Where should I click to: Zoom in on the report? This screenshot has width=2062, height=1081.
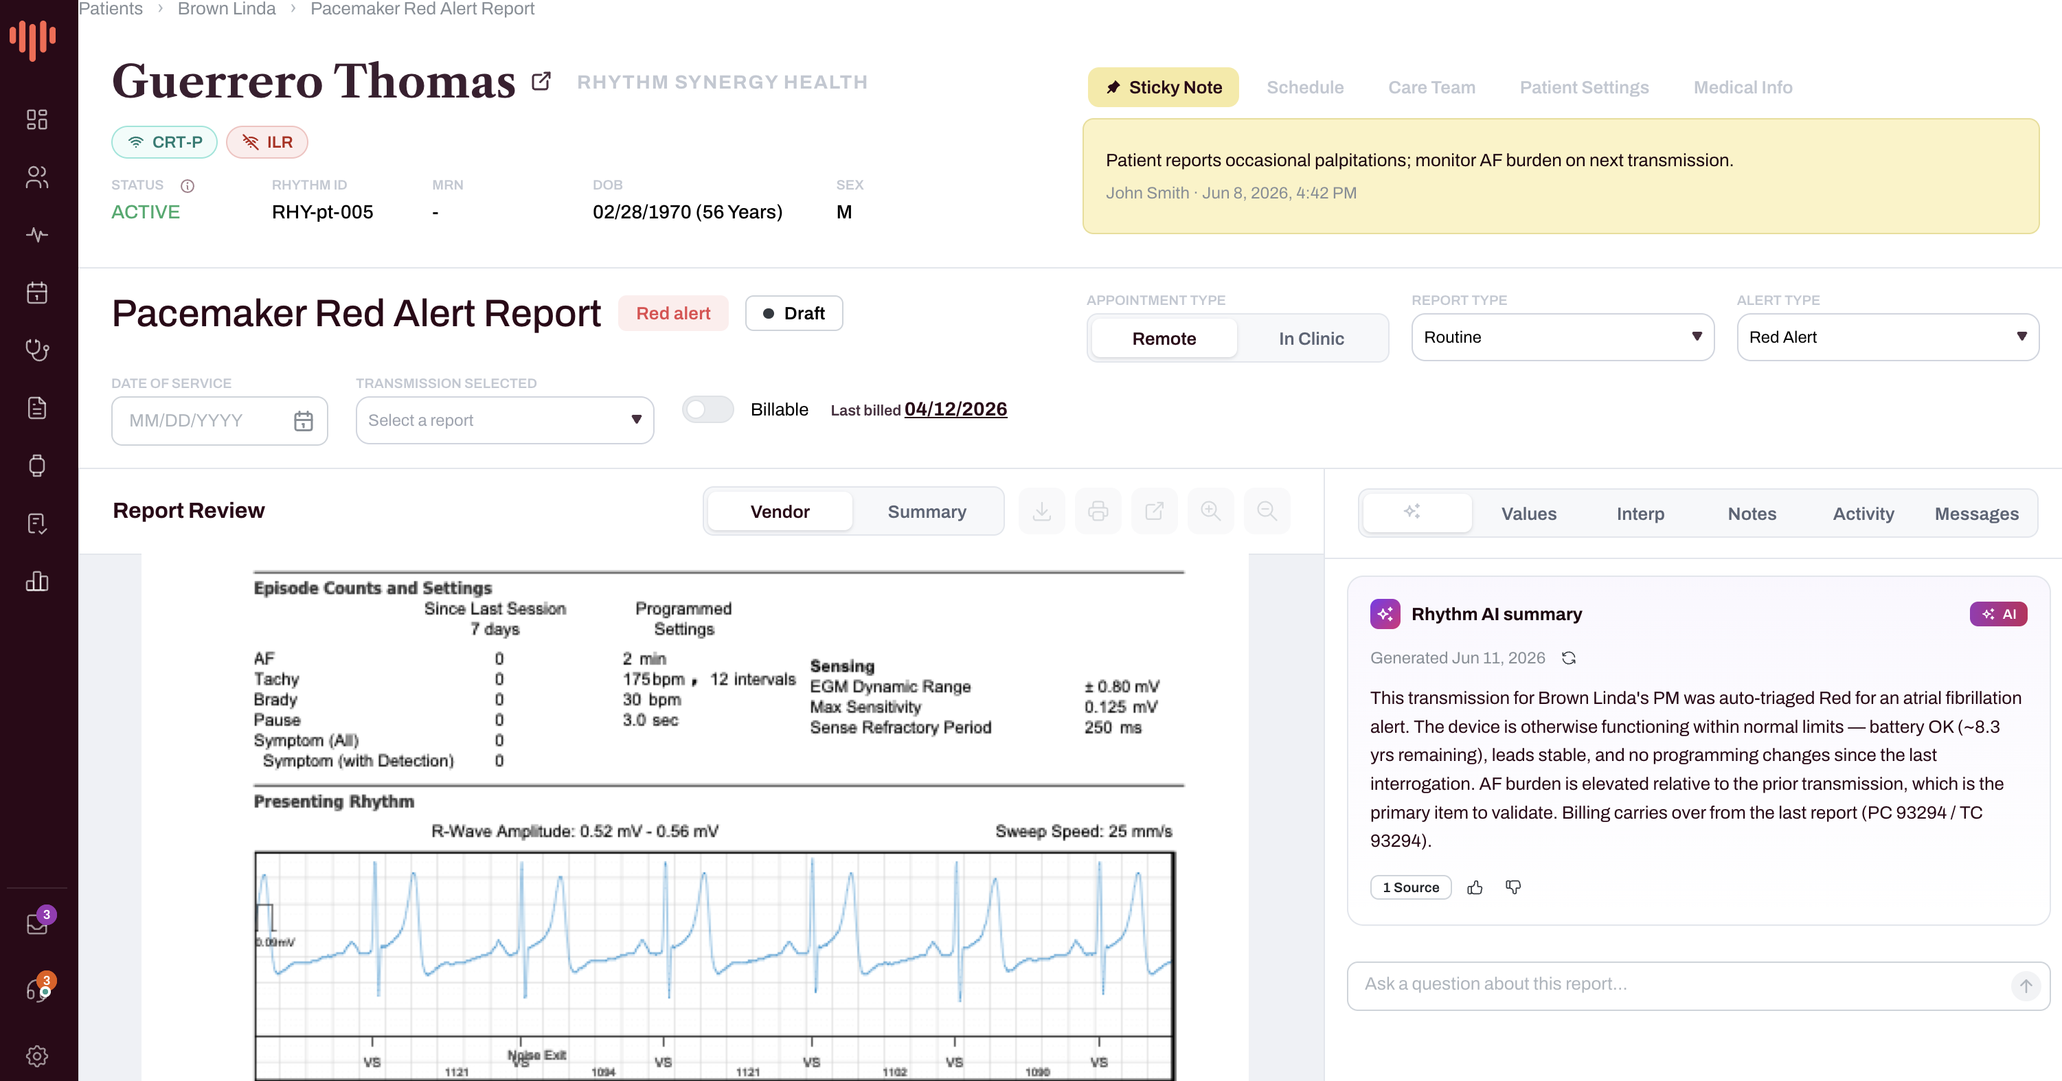[x=1210, y=510]
